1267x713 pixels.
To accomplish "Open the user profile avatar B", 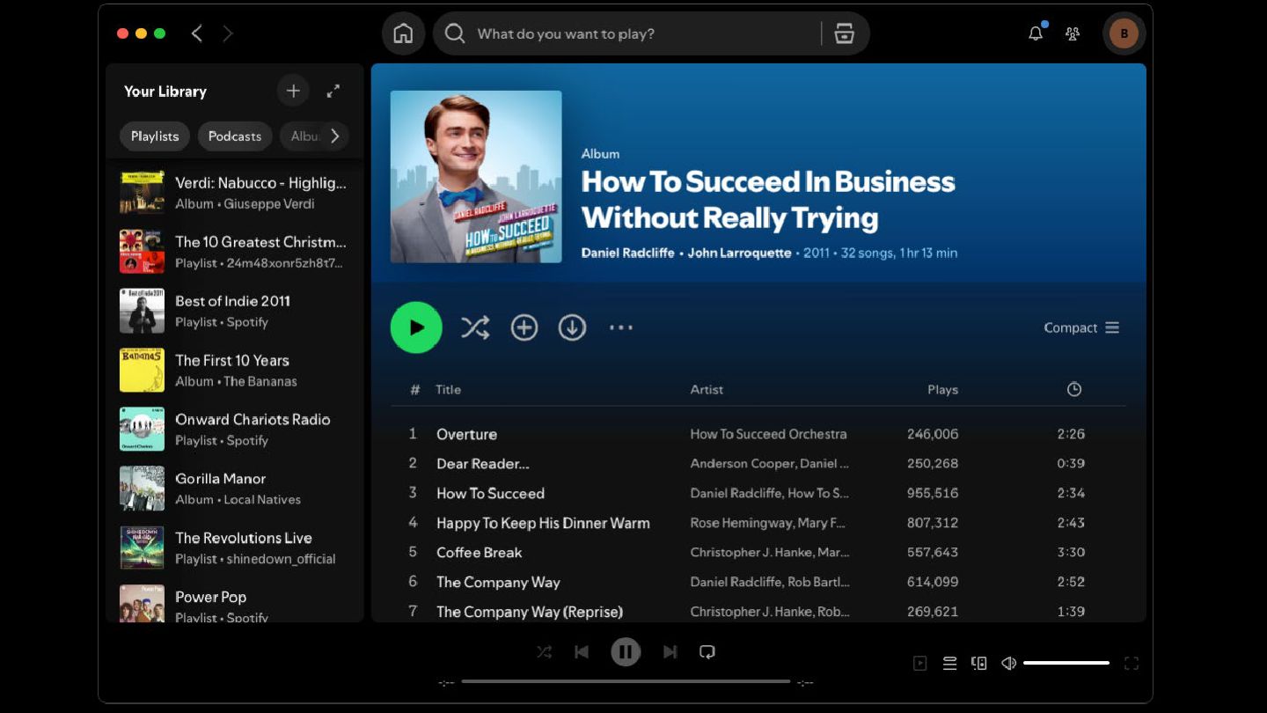I will (1124, 34).
